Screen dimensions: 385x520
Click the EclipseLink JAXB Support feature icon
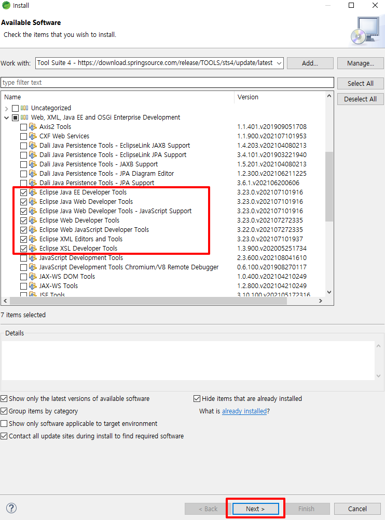coord(33,145)
